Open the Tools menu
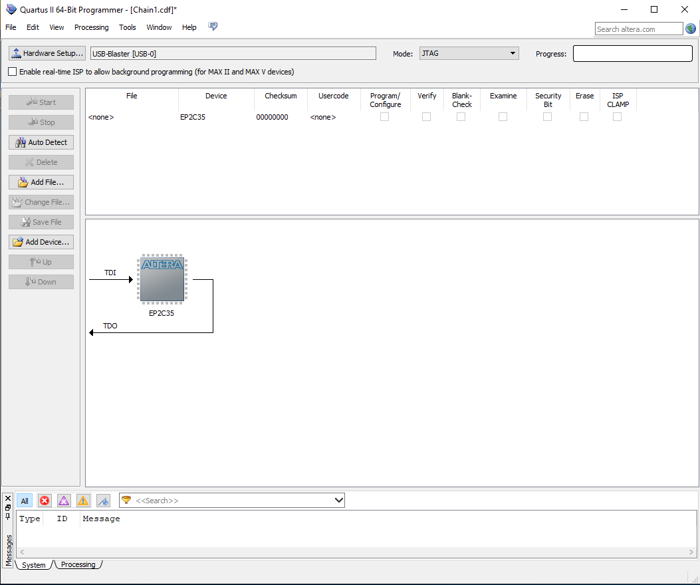The height and width of the screenshot is (585, 700). point(127,27)
